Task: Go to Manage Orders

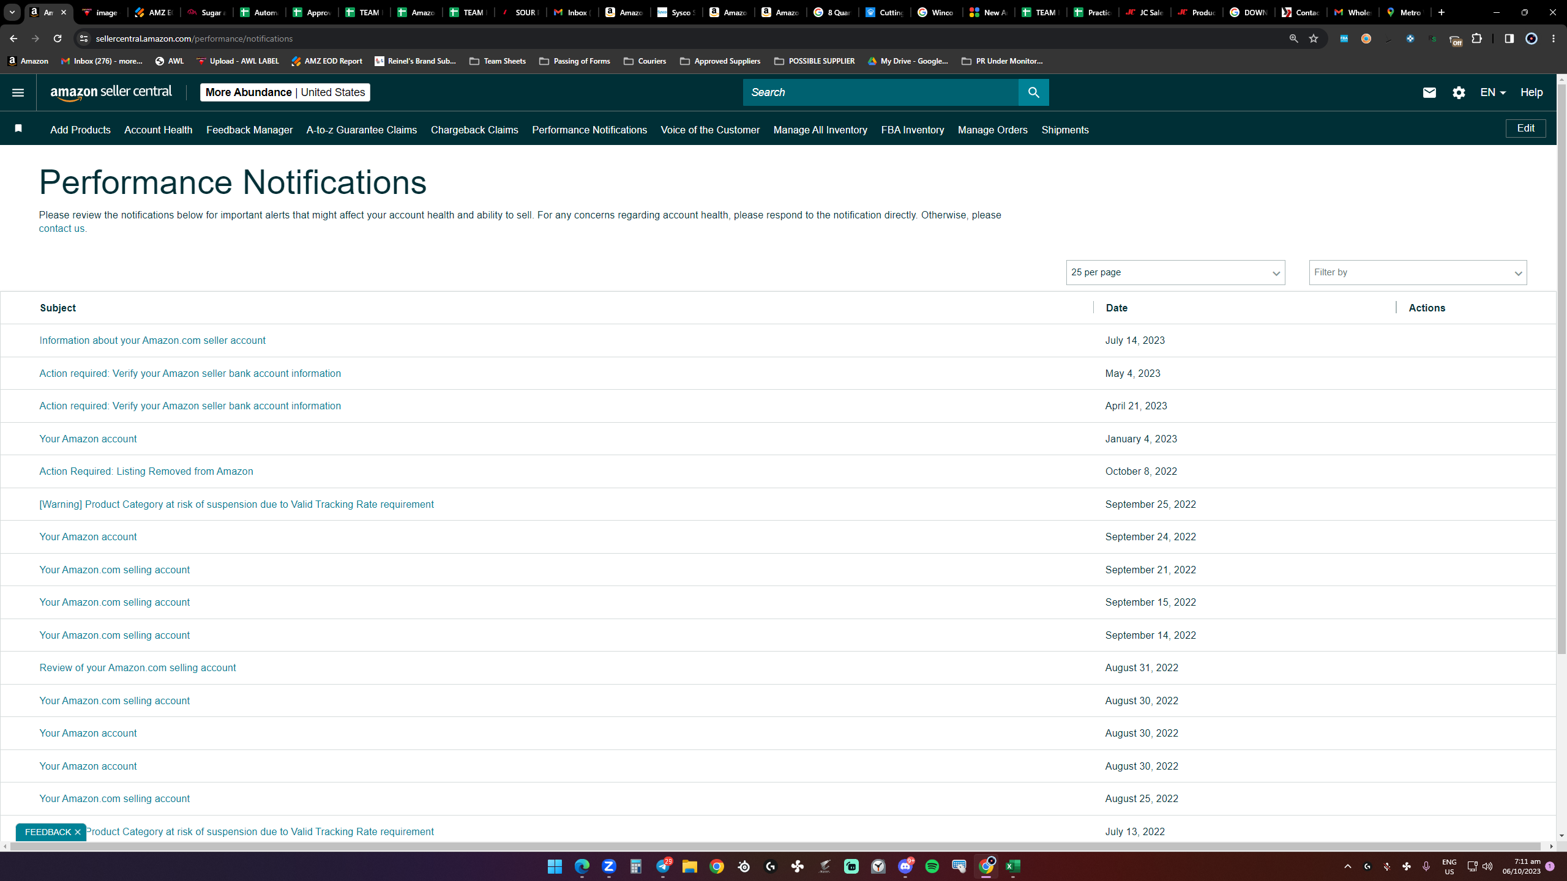Action: 992,130
